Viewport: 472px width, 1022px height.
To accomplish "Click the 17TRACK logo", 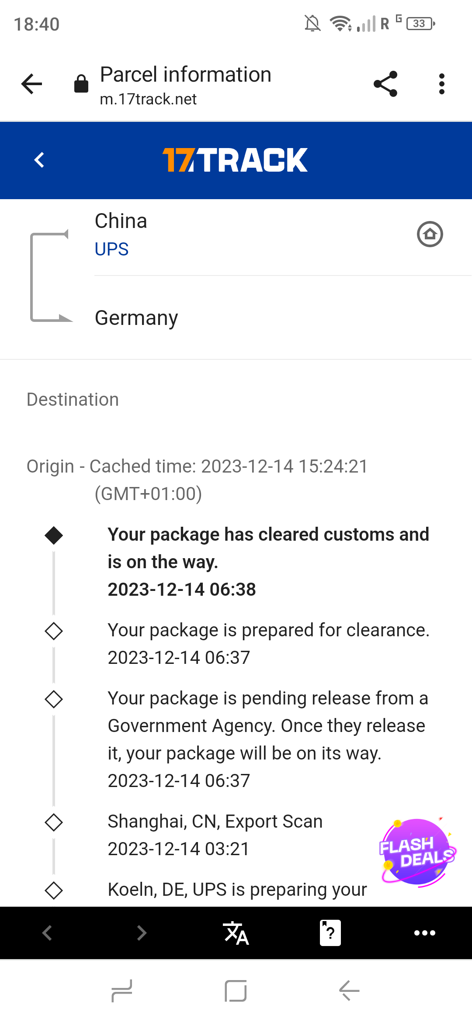I will (235, 160).
